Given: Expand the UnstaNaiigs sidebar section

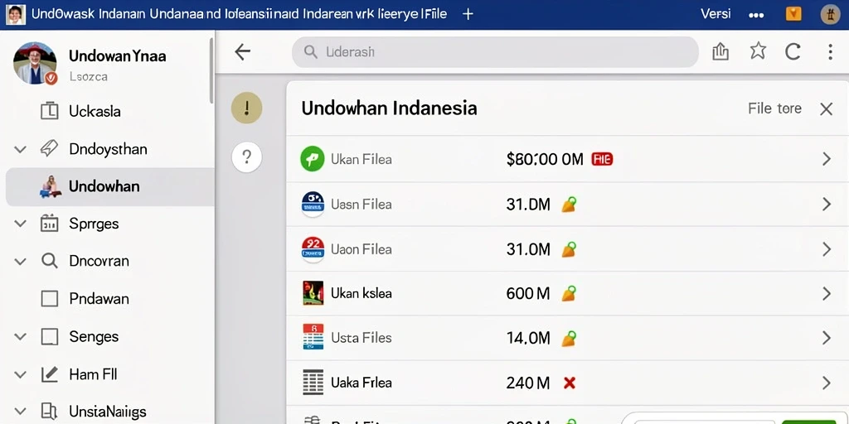Looking at the screenshot, I should [20, 412].
